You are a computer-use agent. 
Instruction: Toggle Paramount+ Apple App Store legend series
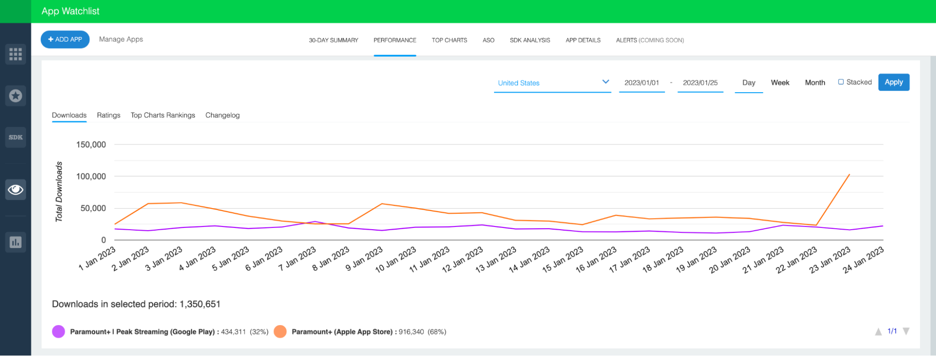tap(360, 332)
